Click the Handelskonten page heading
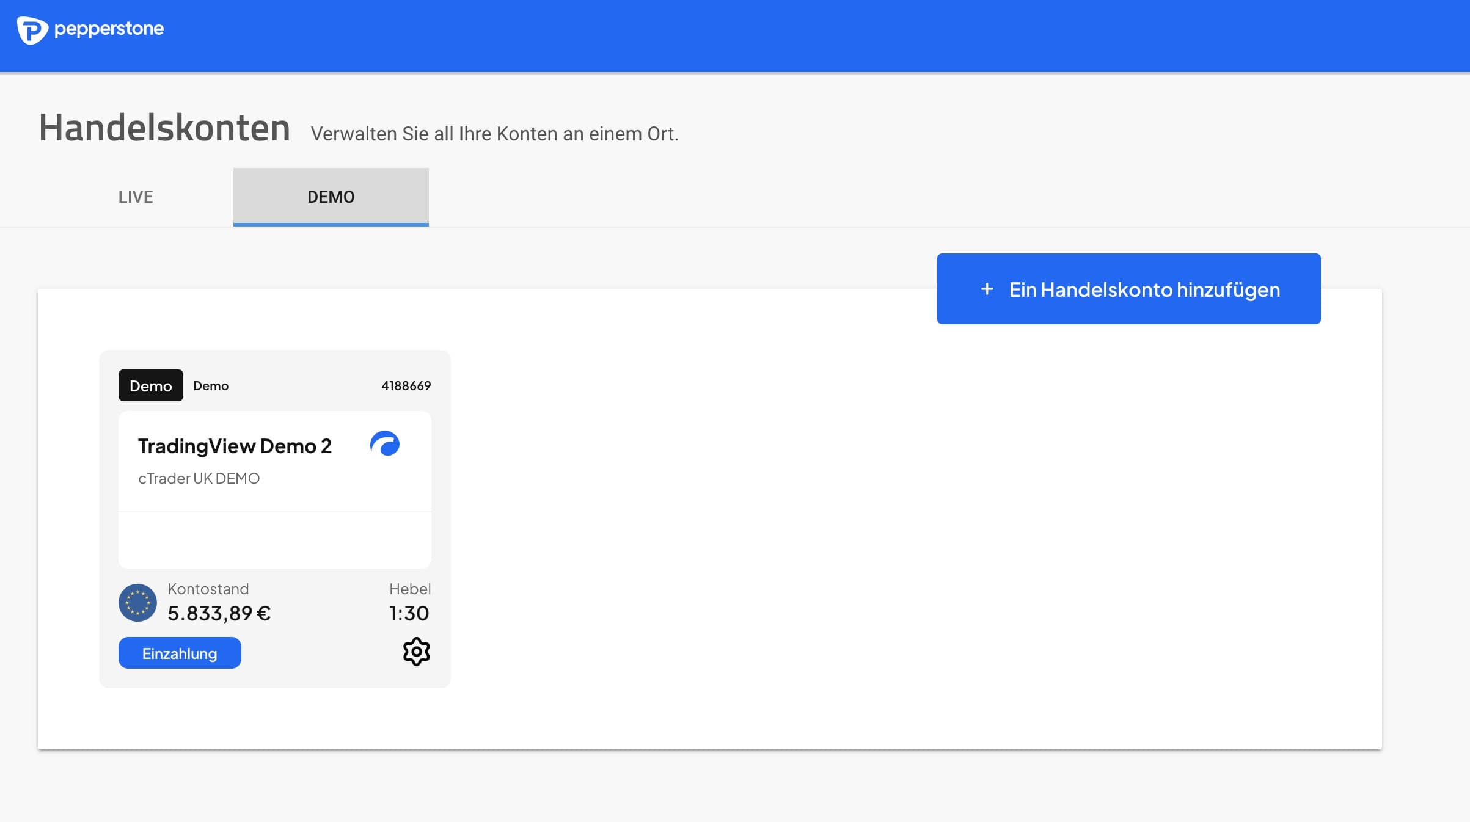 [164, 128]
